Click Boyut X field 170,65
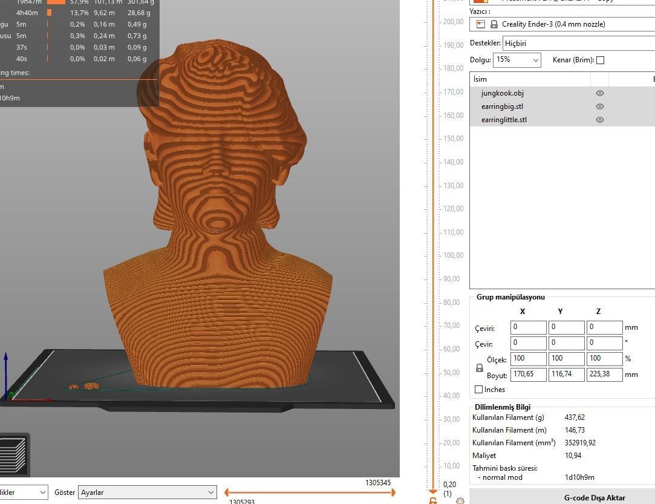The width and height of the screenshot is (655, 504). pos(529,375)
